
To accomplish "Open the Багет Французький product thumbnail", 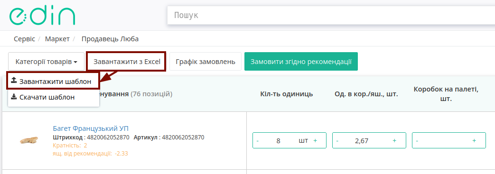I will (28, 140).
